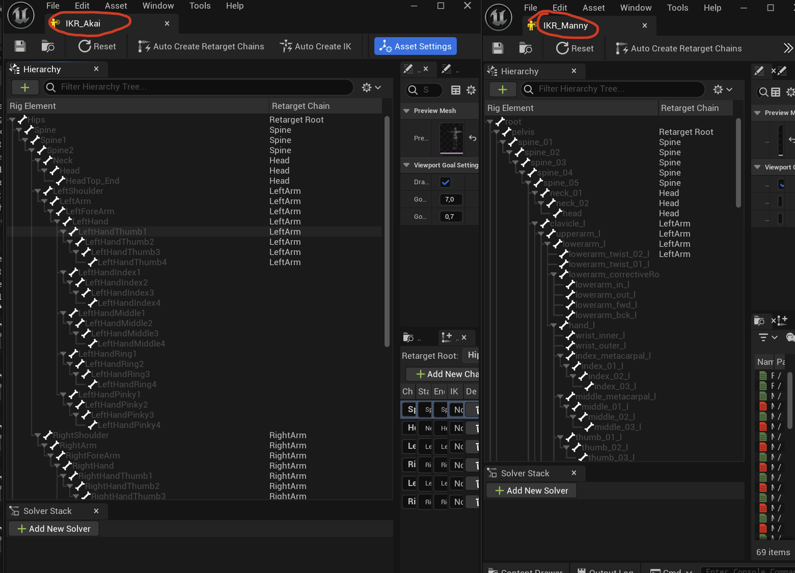Screen dimensions: 795x573
Task: Reset the preview mesh with the arrow icon
Action: (x=473, y=138)
